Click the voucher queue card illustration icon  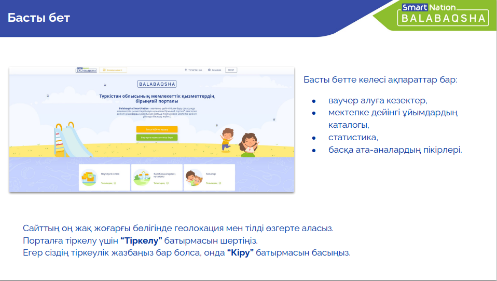click(x=89, y=177)
